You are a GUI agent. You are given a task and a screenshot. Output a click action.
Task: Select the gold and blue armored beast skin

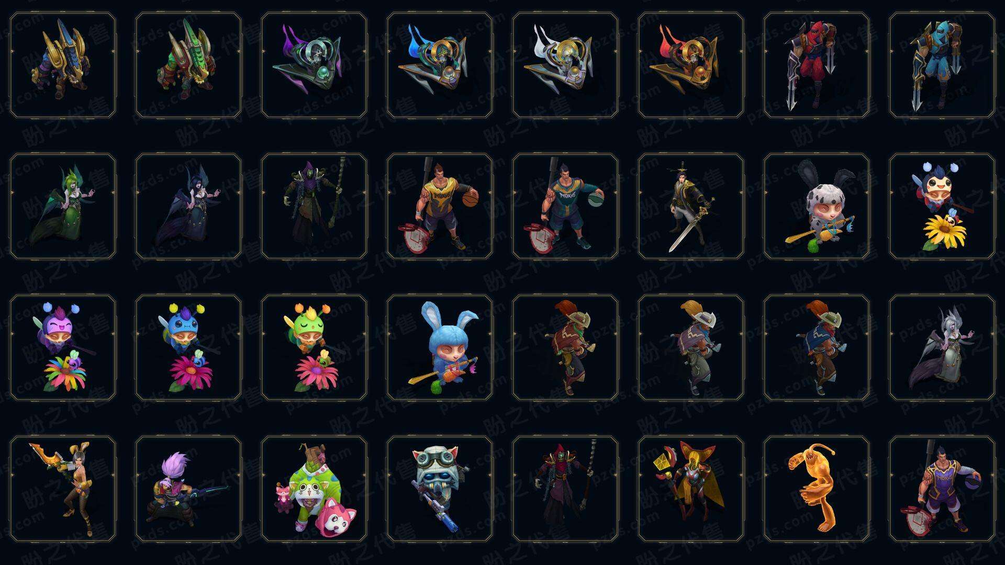click(63, 65)
